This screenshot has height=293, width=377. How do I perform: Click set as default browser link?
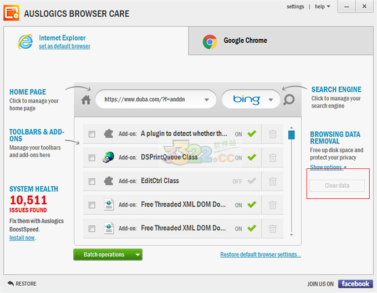click(64, 46)
